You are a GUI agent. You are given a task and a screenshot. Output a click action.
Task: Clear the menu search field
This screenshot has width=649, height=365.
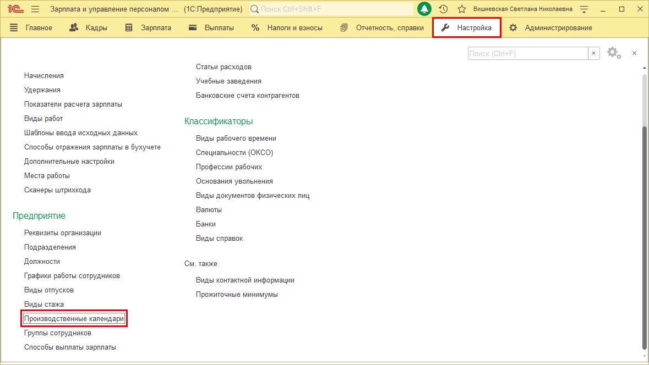click(593, 53)
